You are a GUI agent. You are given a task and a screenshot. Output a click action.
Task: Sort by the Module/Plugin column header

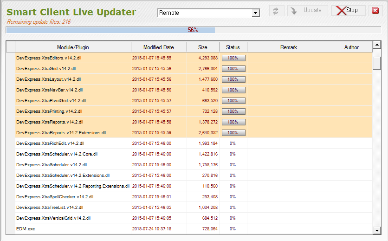coord(73,47)
